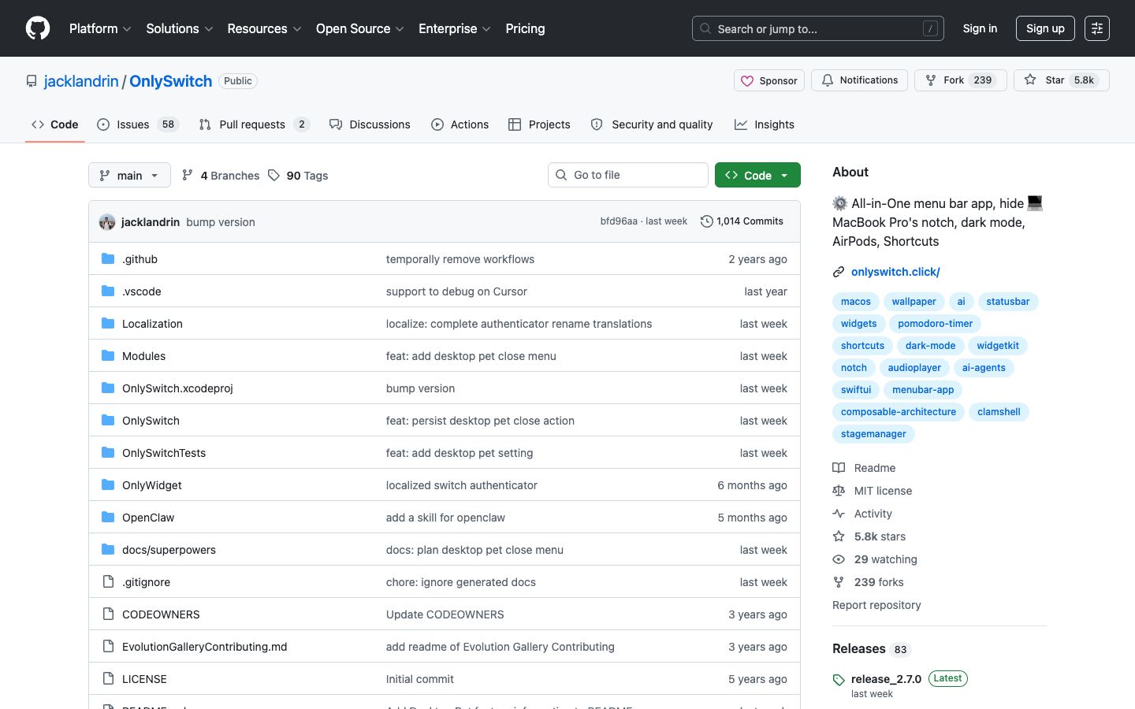Open the onlyswitch.click website link
This screenshot has width=1135, height=709.
895,272
